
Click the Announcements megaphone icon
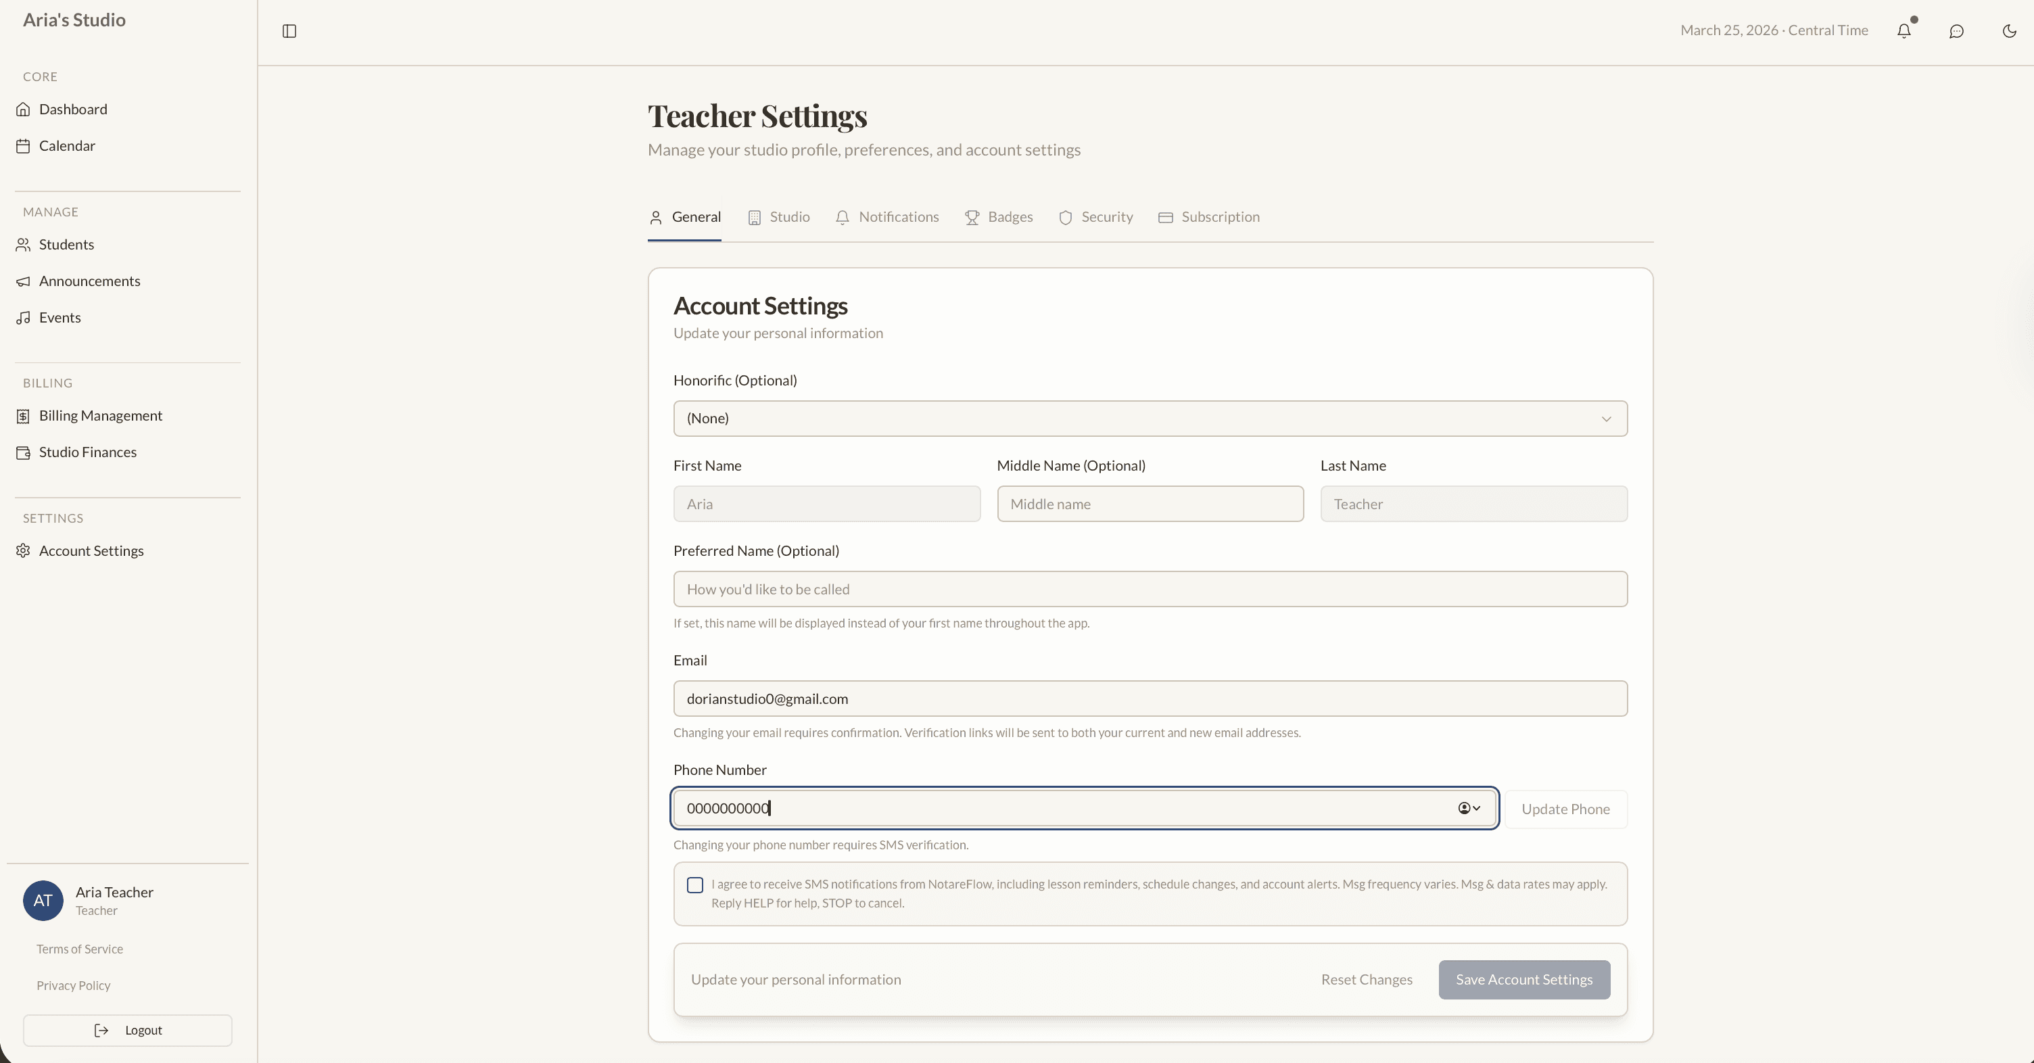(24, 281)
